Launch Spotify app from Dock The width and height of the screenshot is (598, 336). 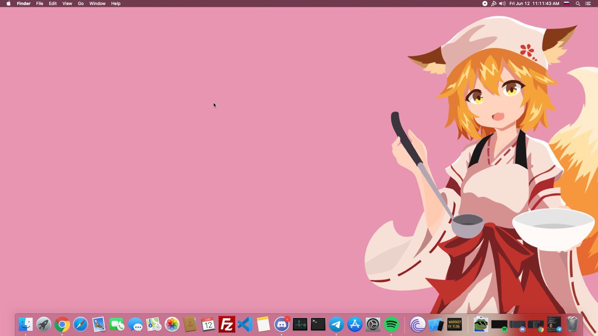click(392, 324)
